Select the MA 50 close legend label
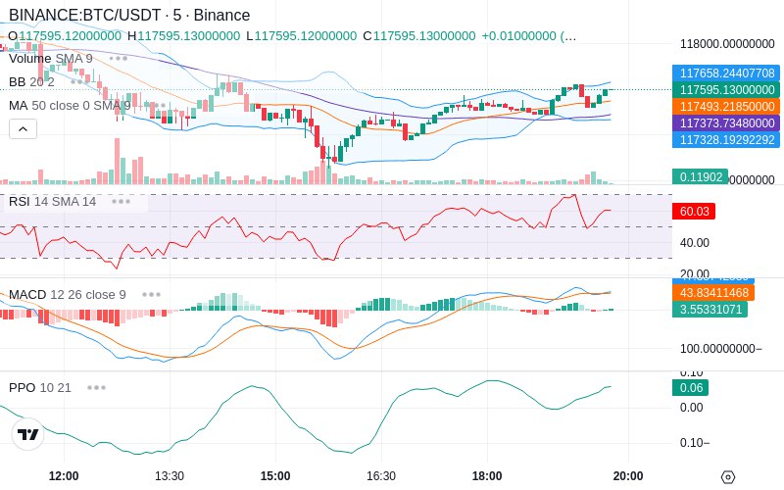 [70, 106]
